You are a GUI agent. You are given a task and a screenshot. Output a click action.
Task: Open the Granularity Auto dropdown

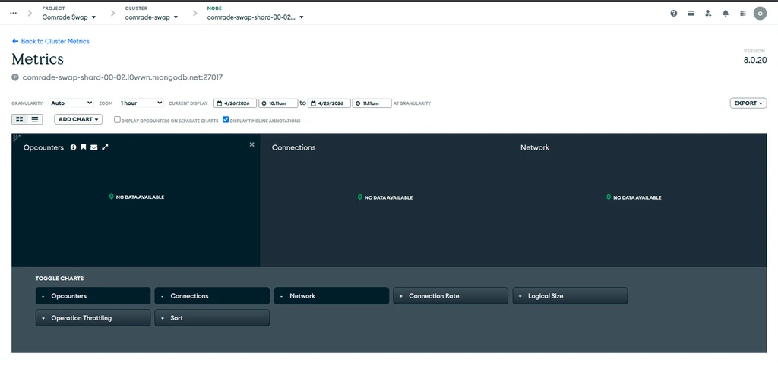71,102
